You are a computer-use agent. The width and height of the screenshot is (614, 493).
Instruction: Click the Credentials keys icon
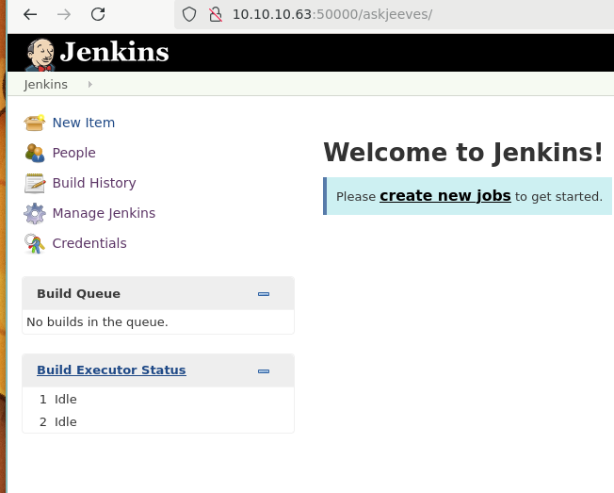tap(35, 243)
